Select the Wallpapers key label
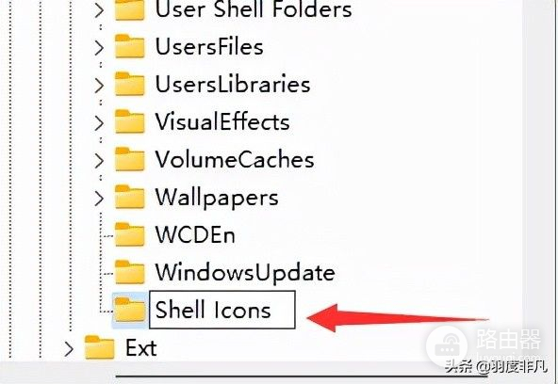 click(217, 198)
